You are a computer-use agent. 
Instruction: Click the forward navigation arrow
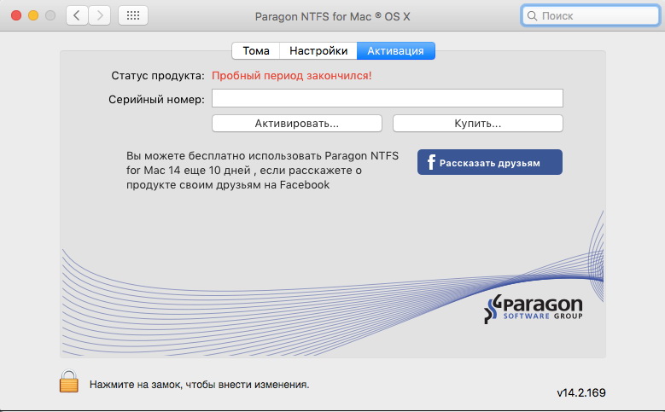click(x=100, y=15)
